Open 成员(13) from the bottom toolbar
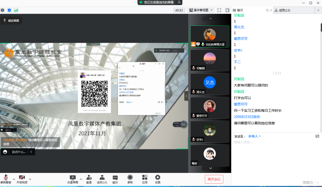Viewport: 322px width, 187px height. point(102,179)
